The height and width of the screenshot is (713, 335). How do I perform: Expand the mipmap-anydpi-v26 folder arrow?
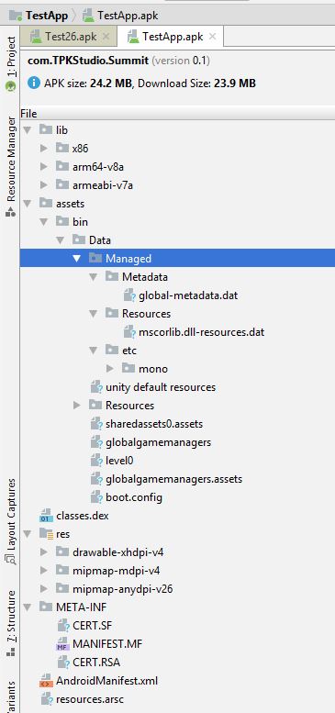pos(44,589)
